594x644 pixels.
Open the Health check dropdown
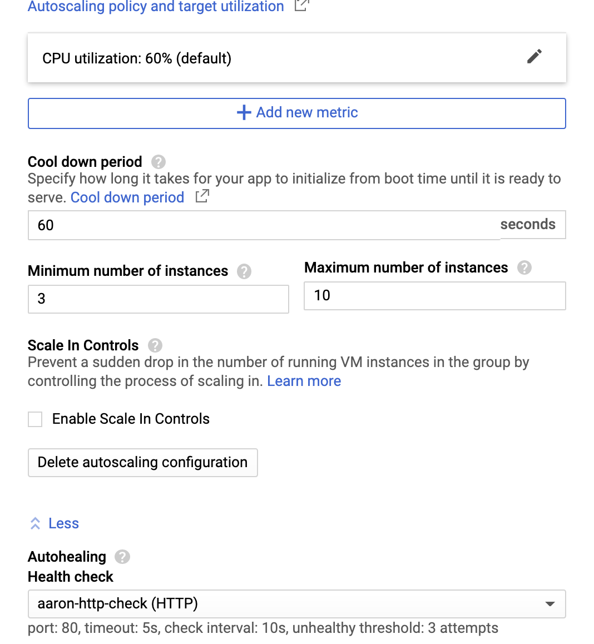(x=296, y=604)
